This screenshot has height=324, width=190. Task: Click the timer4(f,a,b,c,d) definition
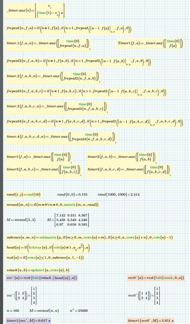click(129, 170)
